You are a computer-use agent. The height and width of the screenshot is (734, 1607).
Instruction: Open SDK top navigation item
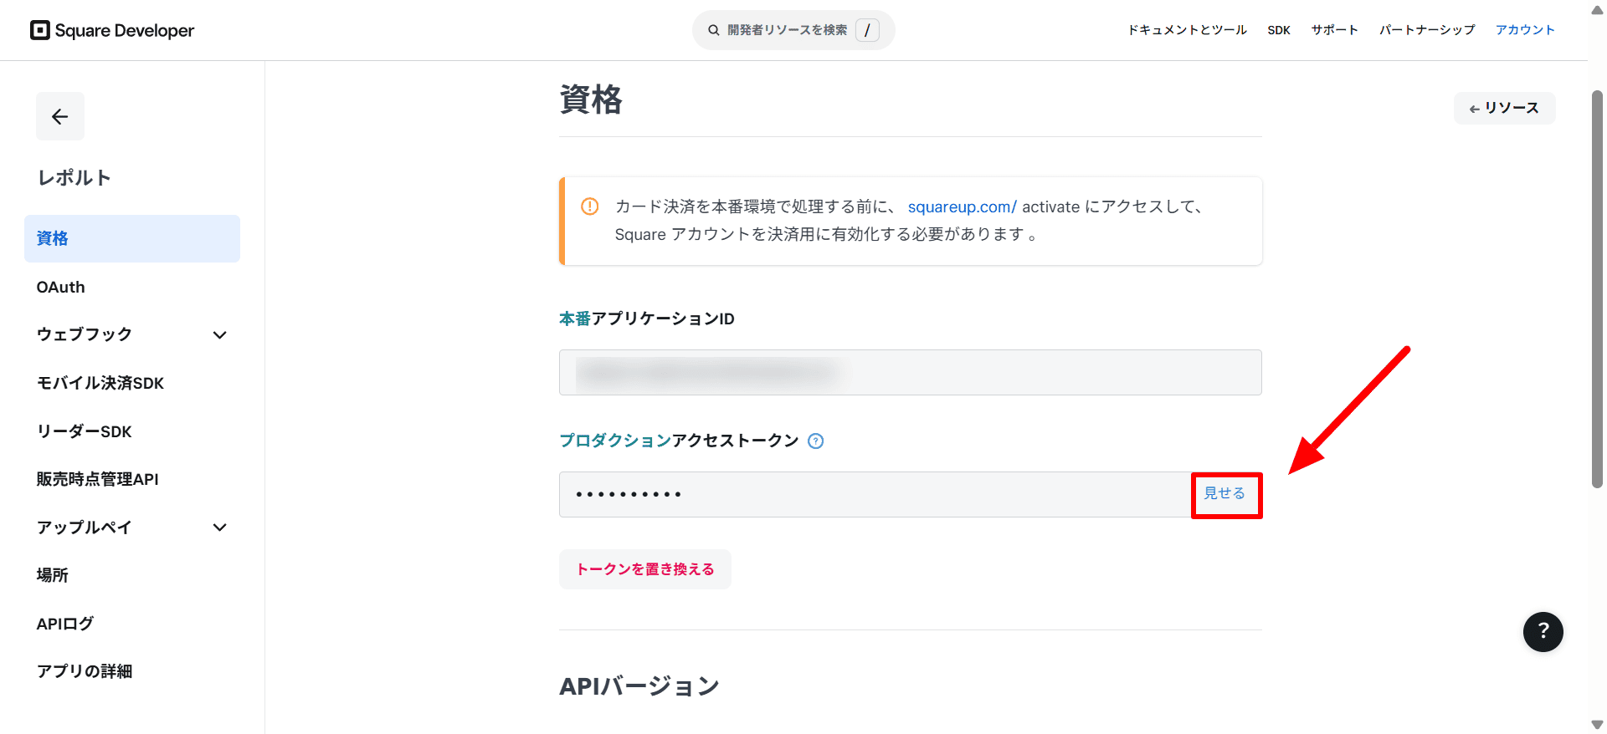pos(1279,30)
